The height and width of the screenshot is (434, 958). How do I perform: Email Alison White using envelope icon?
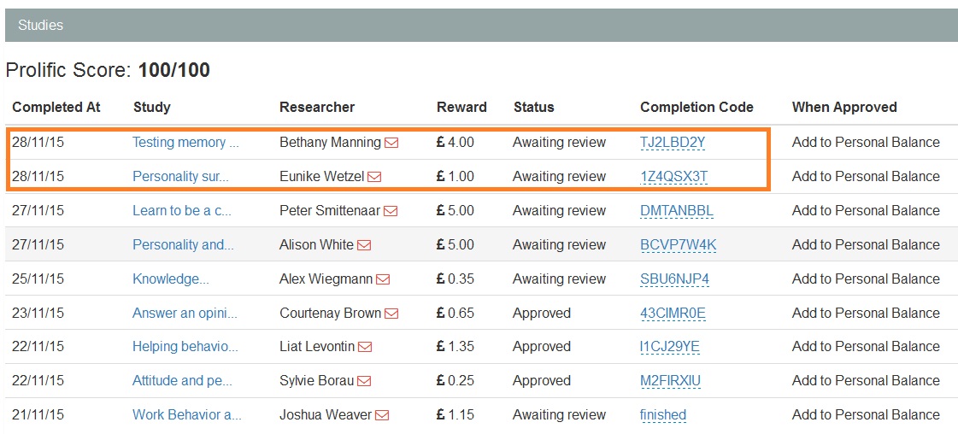(x=364, y=245)
